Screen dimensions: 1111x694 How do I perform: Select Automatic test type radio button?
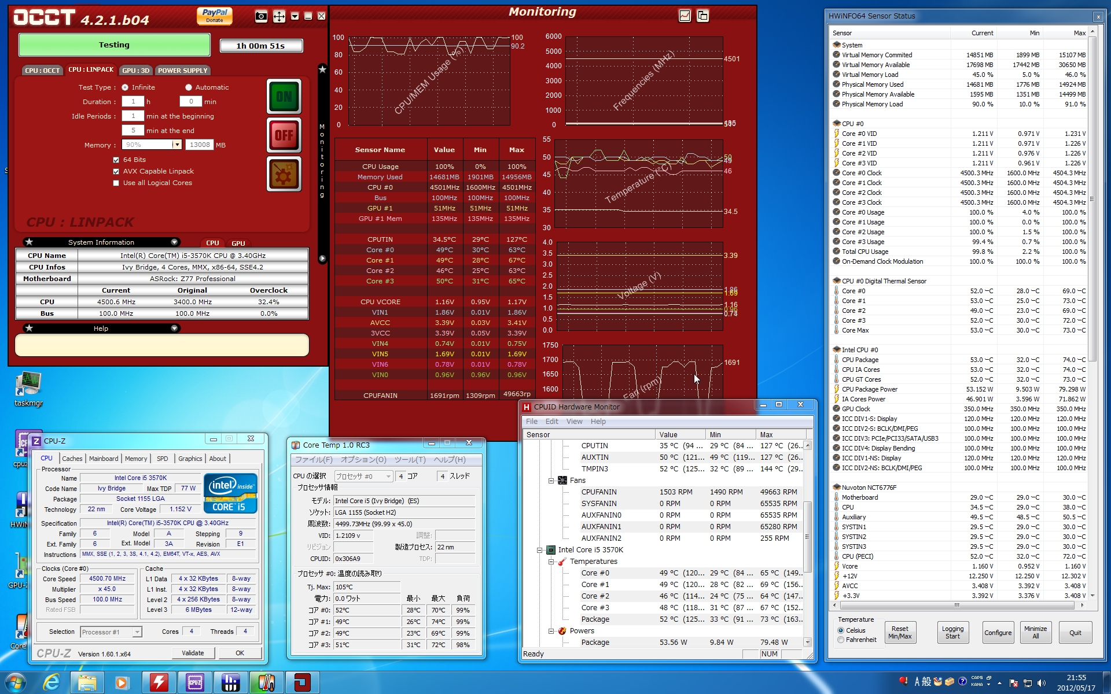point(189,87)
